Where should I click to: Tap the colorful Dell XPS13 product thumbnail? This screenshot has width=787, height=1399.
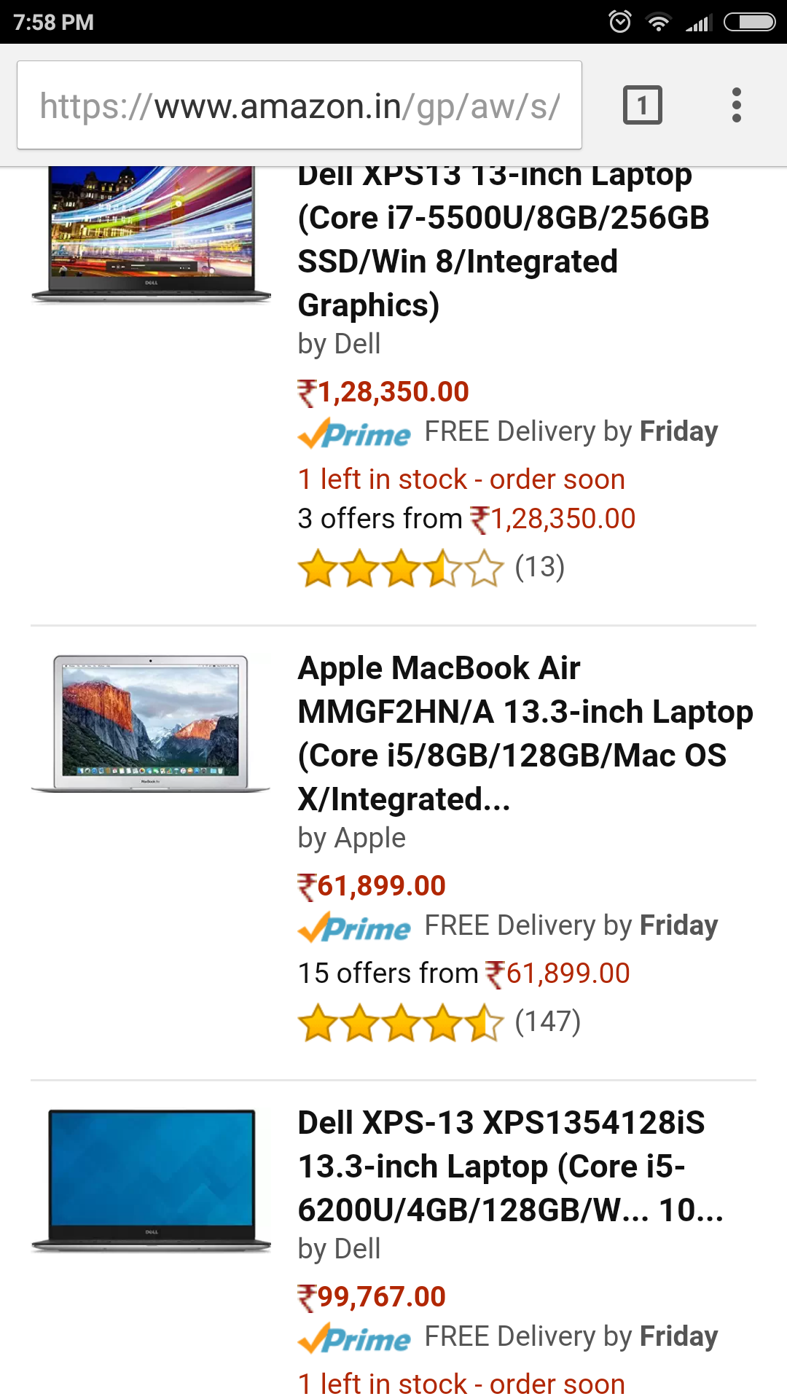click(x=151, y=235)
